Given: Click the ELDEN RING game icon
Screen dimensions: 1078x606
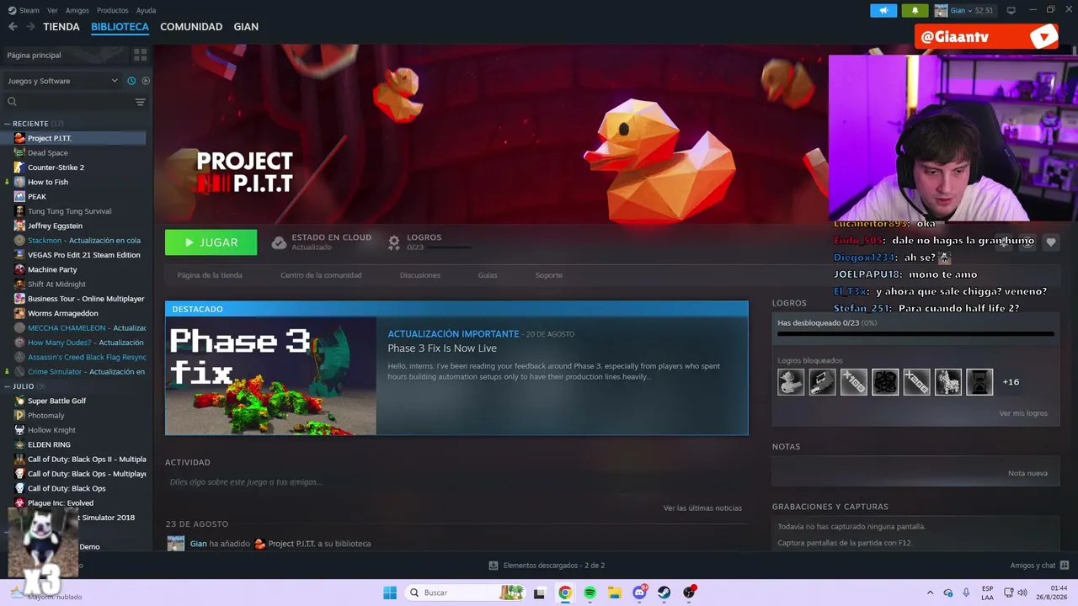Looking at the screenshot, I should pos(19,444).
